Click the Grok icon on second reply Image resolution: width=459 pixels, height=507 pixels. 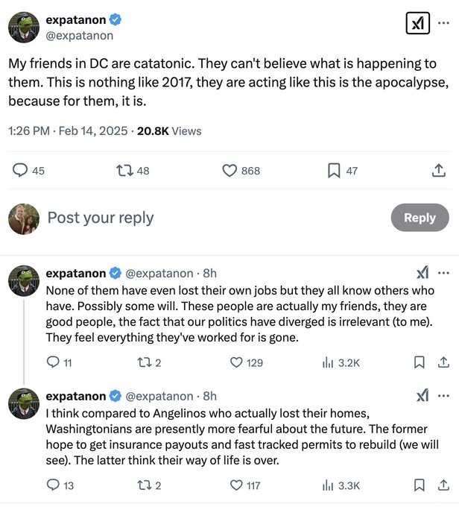pyautogui.click(x=422, y=396)
